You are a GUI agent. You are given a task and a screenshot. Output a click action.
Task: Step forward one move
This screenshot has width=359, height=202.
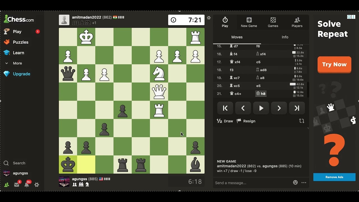pyautogui.click(x=279, y=108)
